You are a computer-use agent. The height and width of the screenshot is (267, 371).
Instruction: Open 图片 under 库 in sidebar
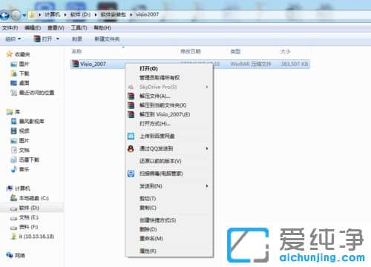[20, 140]
